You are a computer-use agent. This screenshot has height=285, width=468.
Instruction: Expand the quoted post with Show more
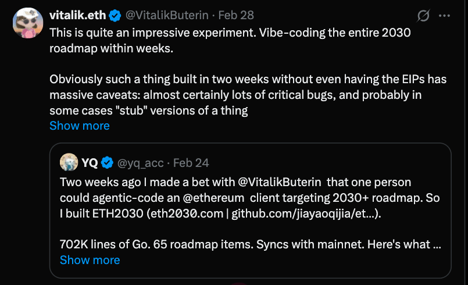90,260
